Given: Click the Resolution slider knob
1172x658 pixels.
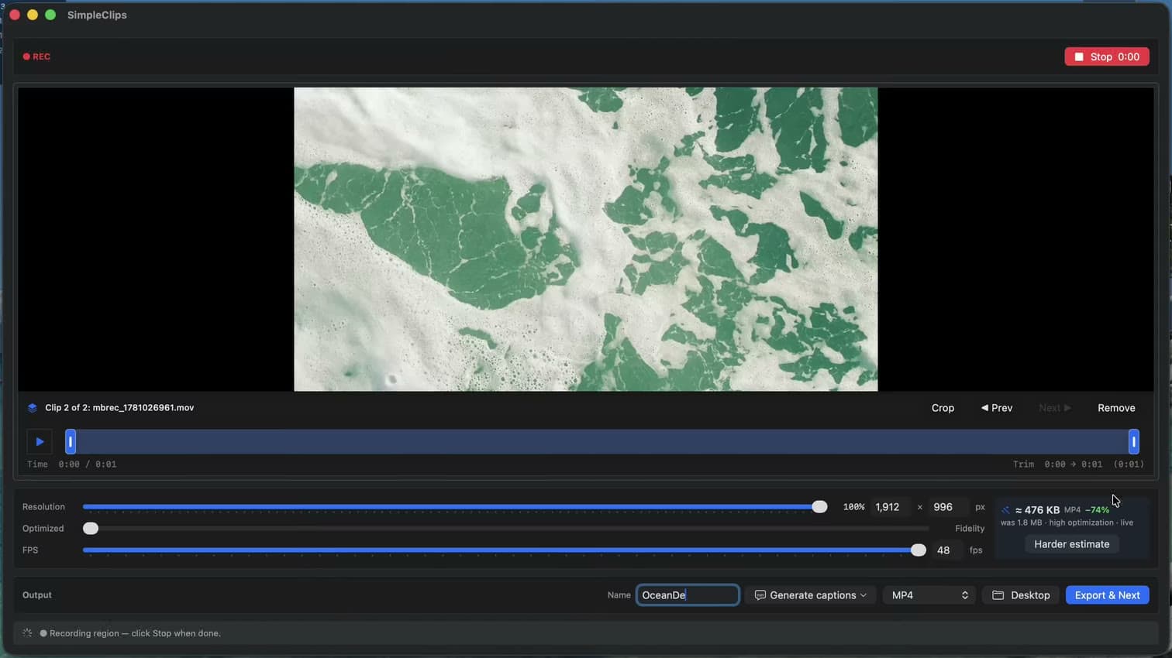Looking at the screenshot, I should coord(819,507).
